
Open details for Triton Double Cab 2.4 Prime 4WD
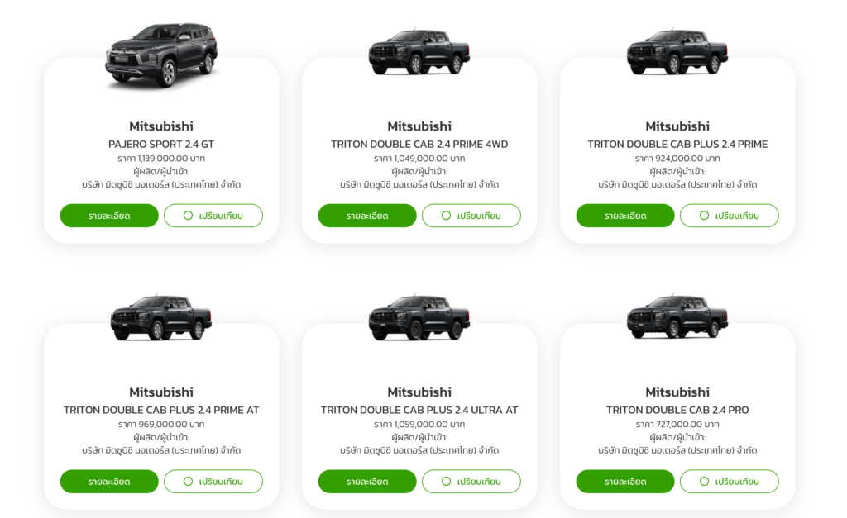tap(367, 216)
